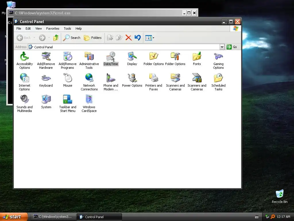Click the Control Panel title bar icon
294x221 pixels.
pyautogui.click(x=16, y=21)
